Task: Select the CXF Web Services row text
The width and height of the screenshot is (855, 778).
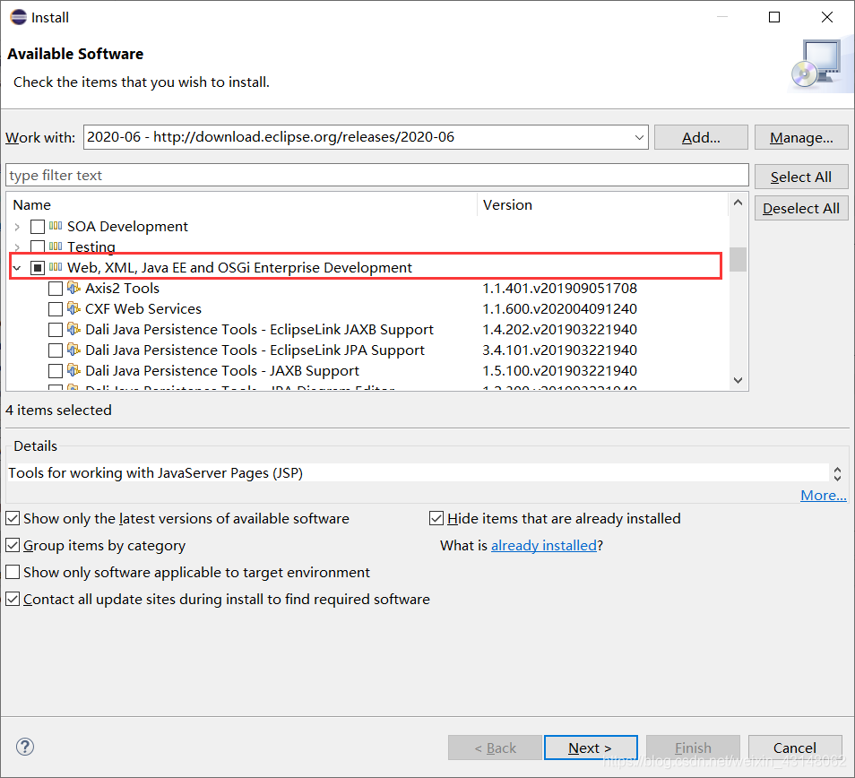Action: (x=143, y=308)
